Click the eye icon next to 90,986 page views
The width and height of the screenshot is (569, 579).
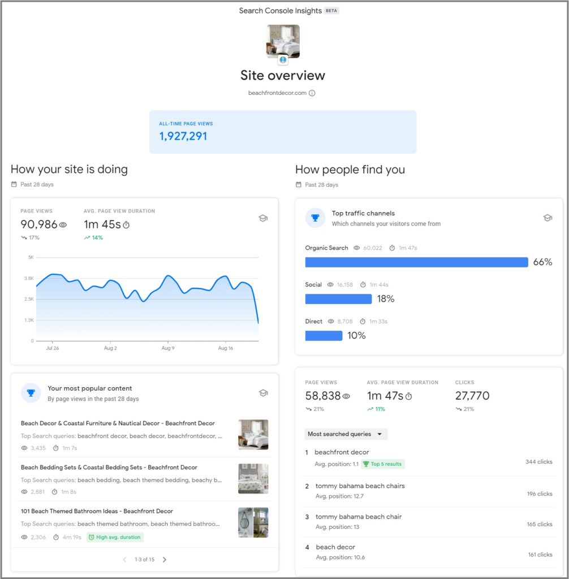click(63, 224)
